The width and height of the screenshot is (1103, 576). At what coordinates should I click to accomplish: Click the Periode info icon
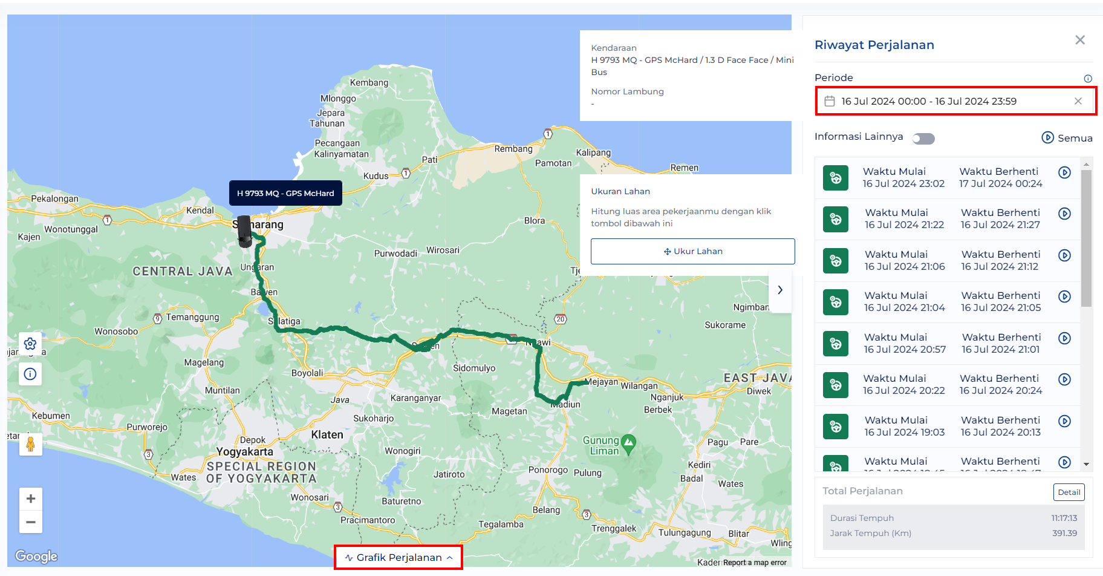pyautogui.click(x=1088, y=79)
